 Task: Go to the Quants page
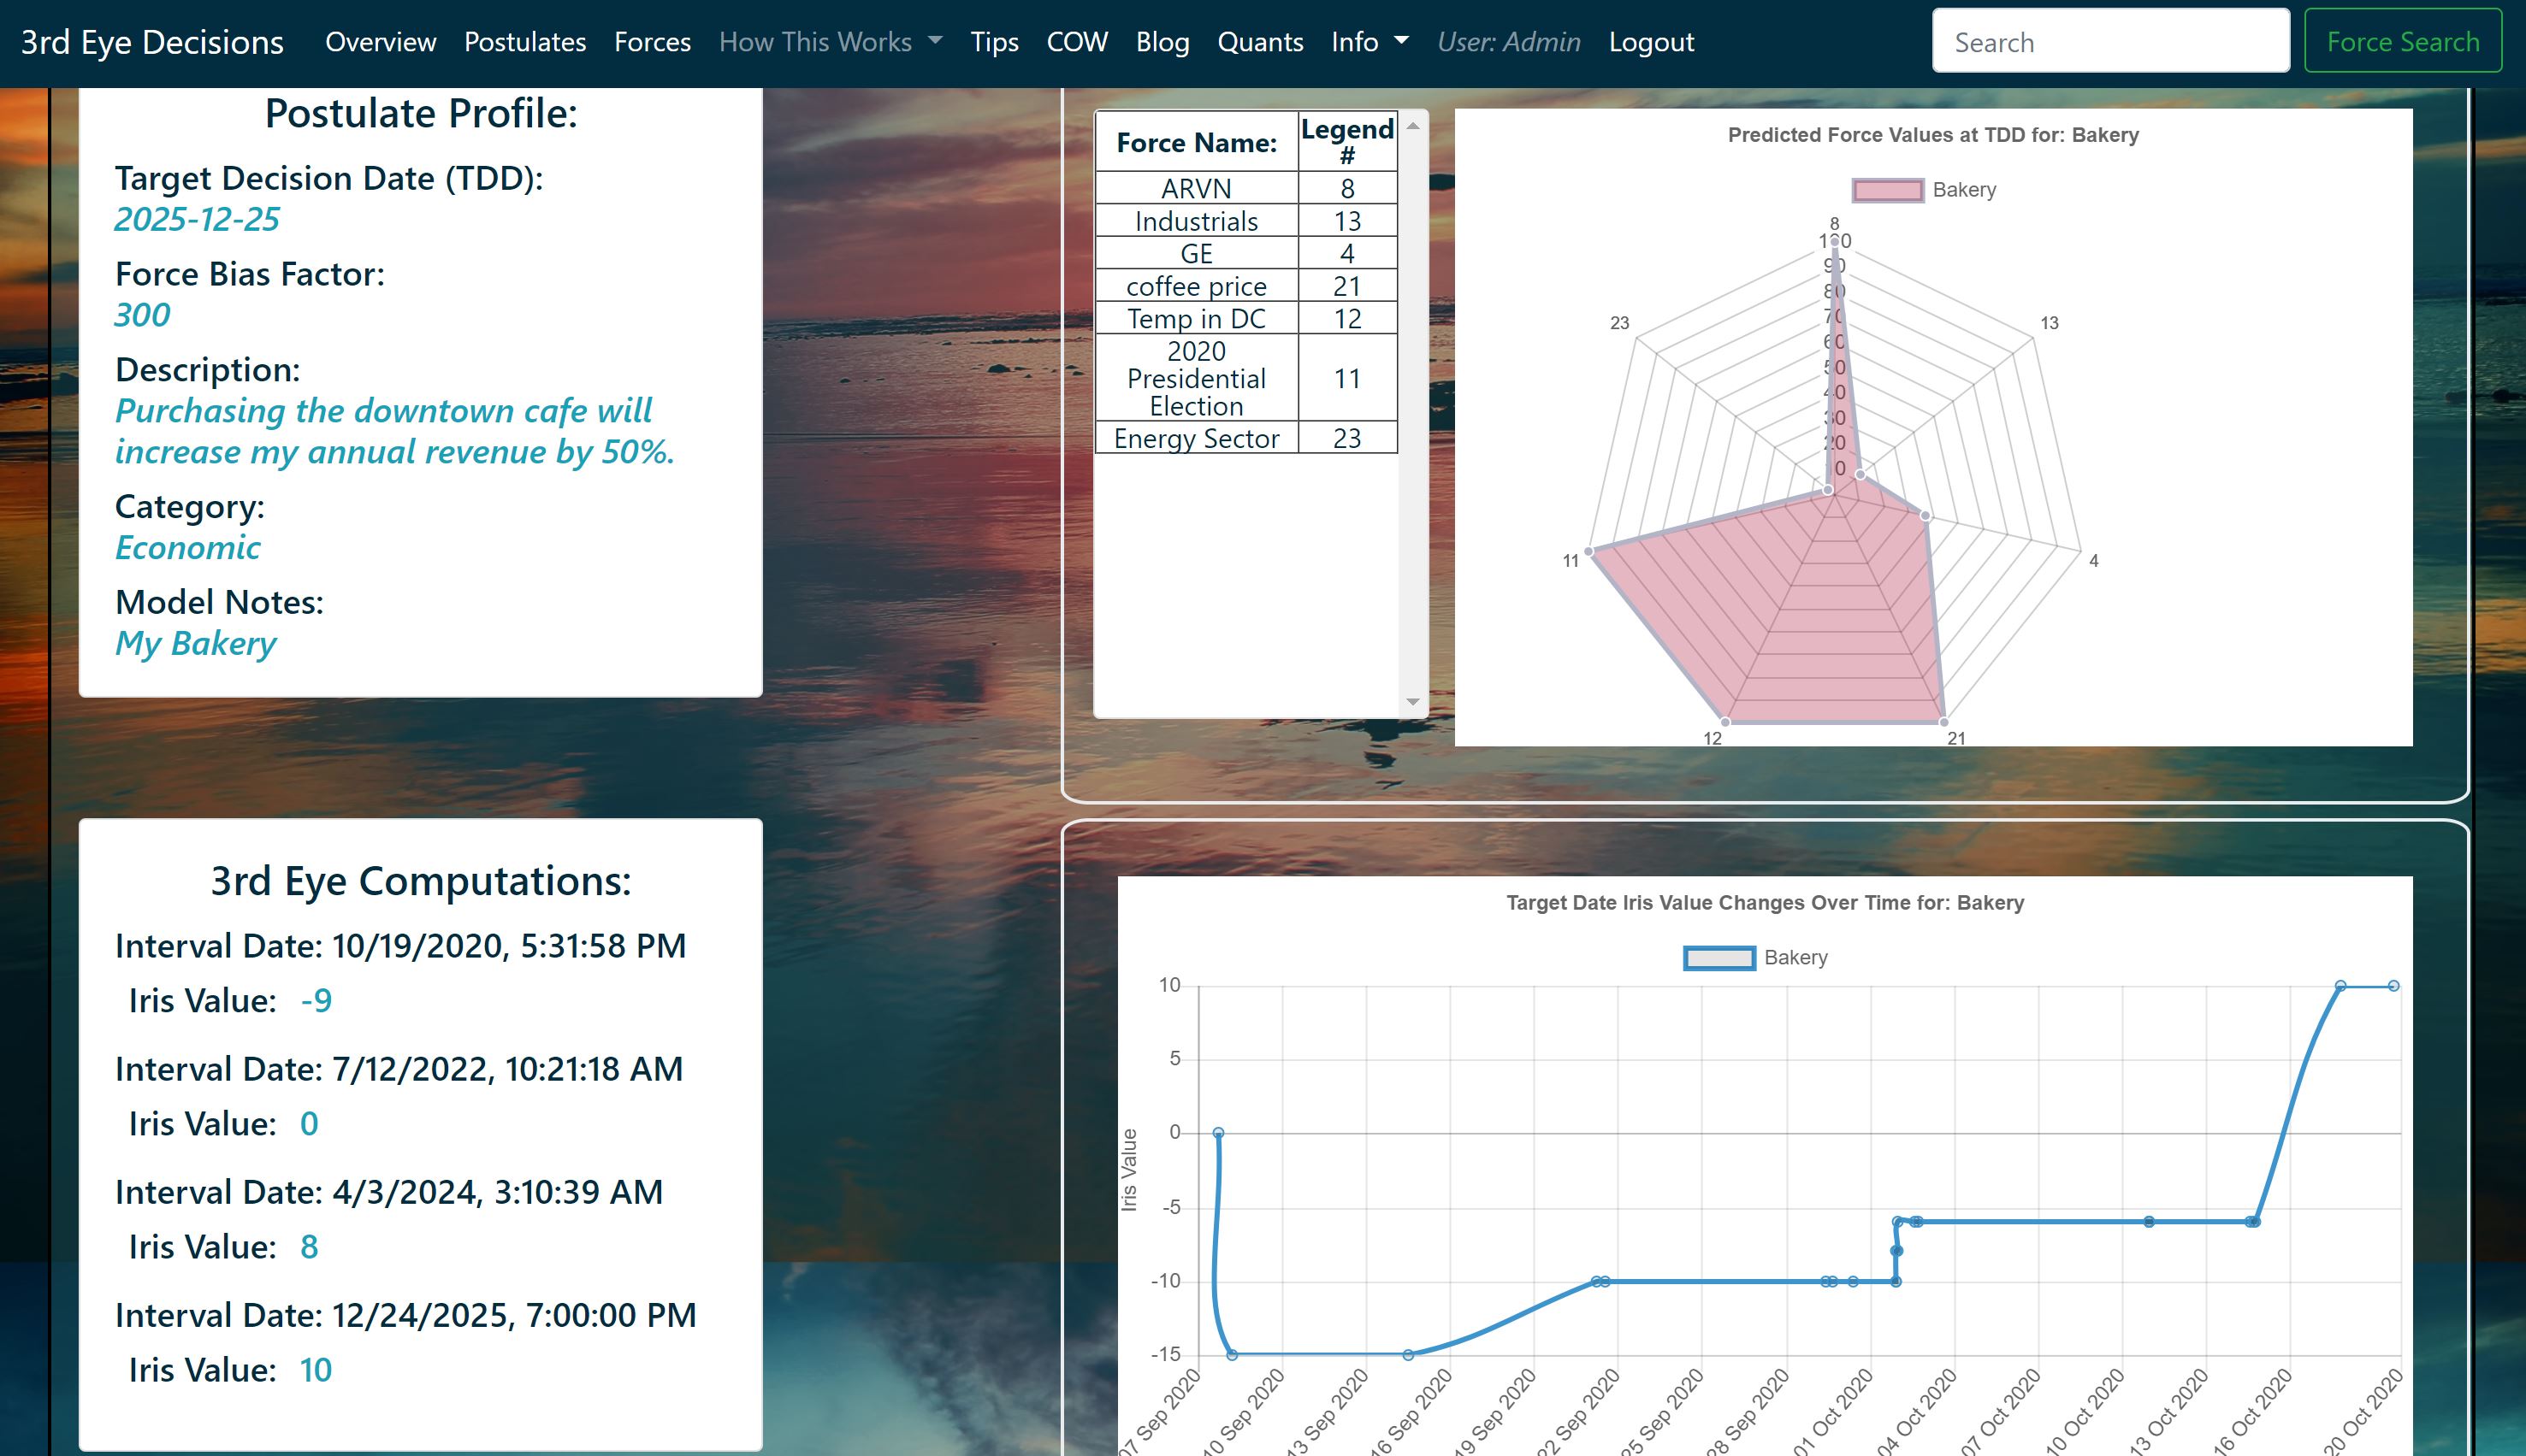click(x=1259, y=42)
